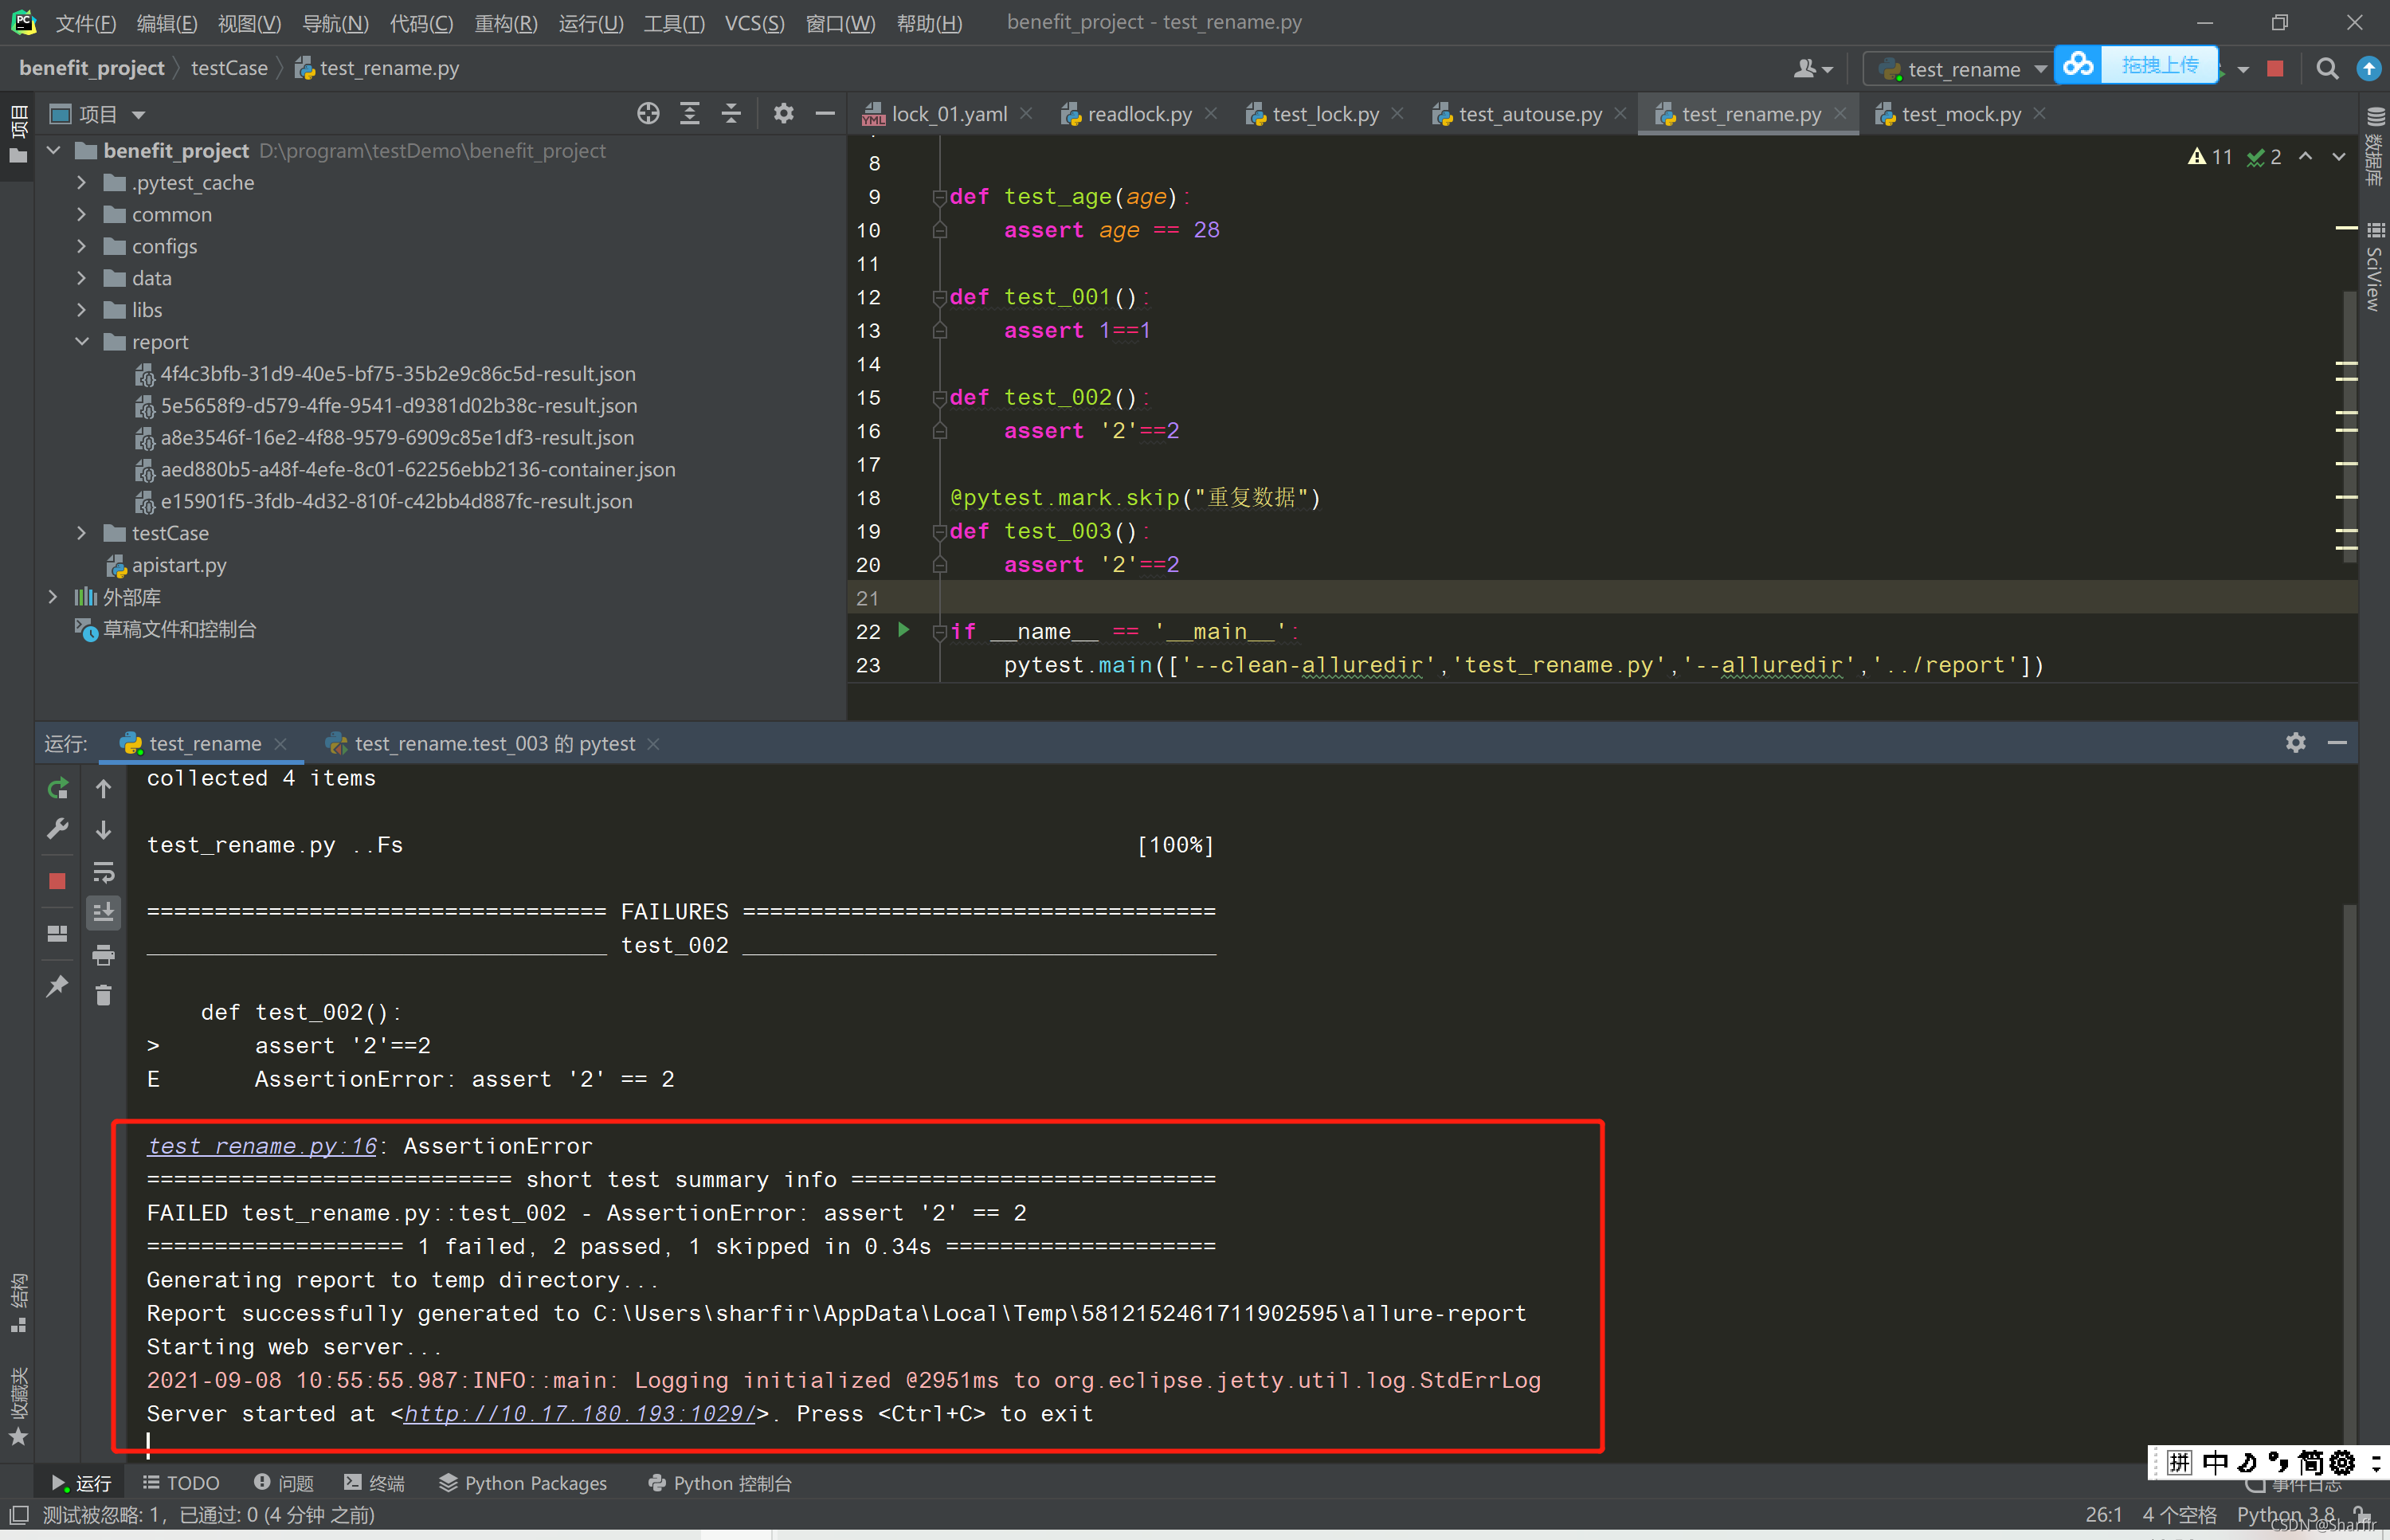
Task: Select aed880b5 container.json file in report
Action: click(418, 469)
